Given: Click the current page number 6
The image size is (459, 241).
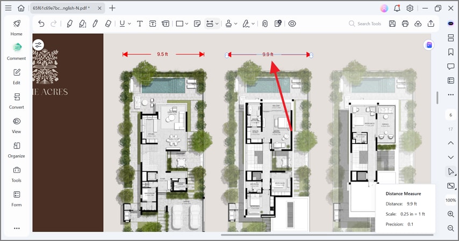Looking at the screenshot, I should tap(451, 115).
